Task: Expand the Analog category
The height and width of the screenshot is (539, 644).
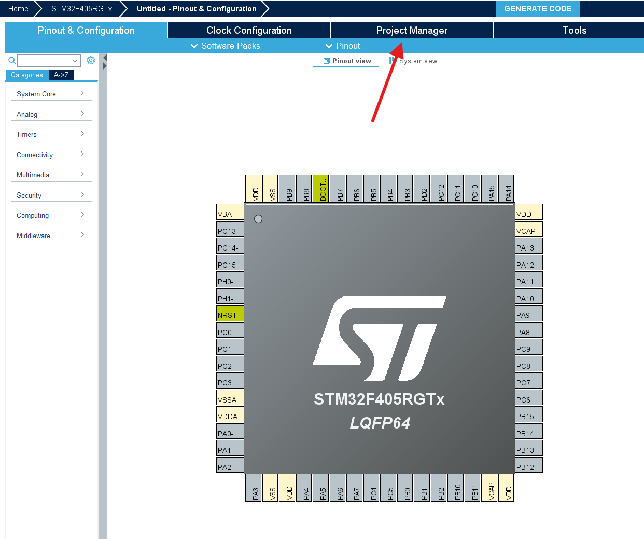Action: (51, 114)
